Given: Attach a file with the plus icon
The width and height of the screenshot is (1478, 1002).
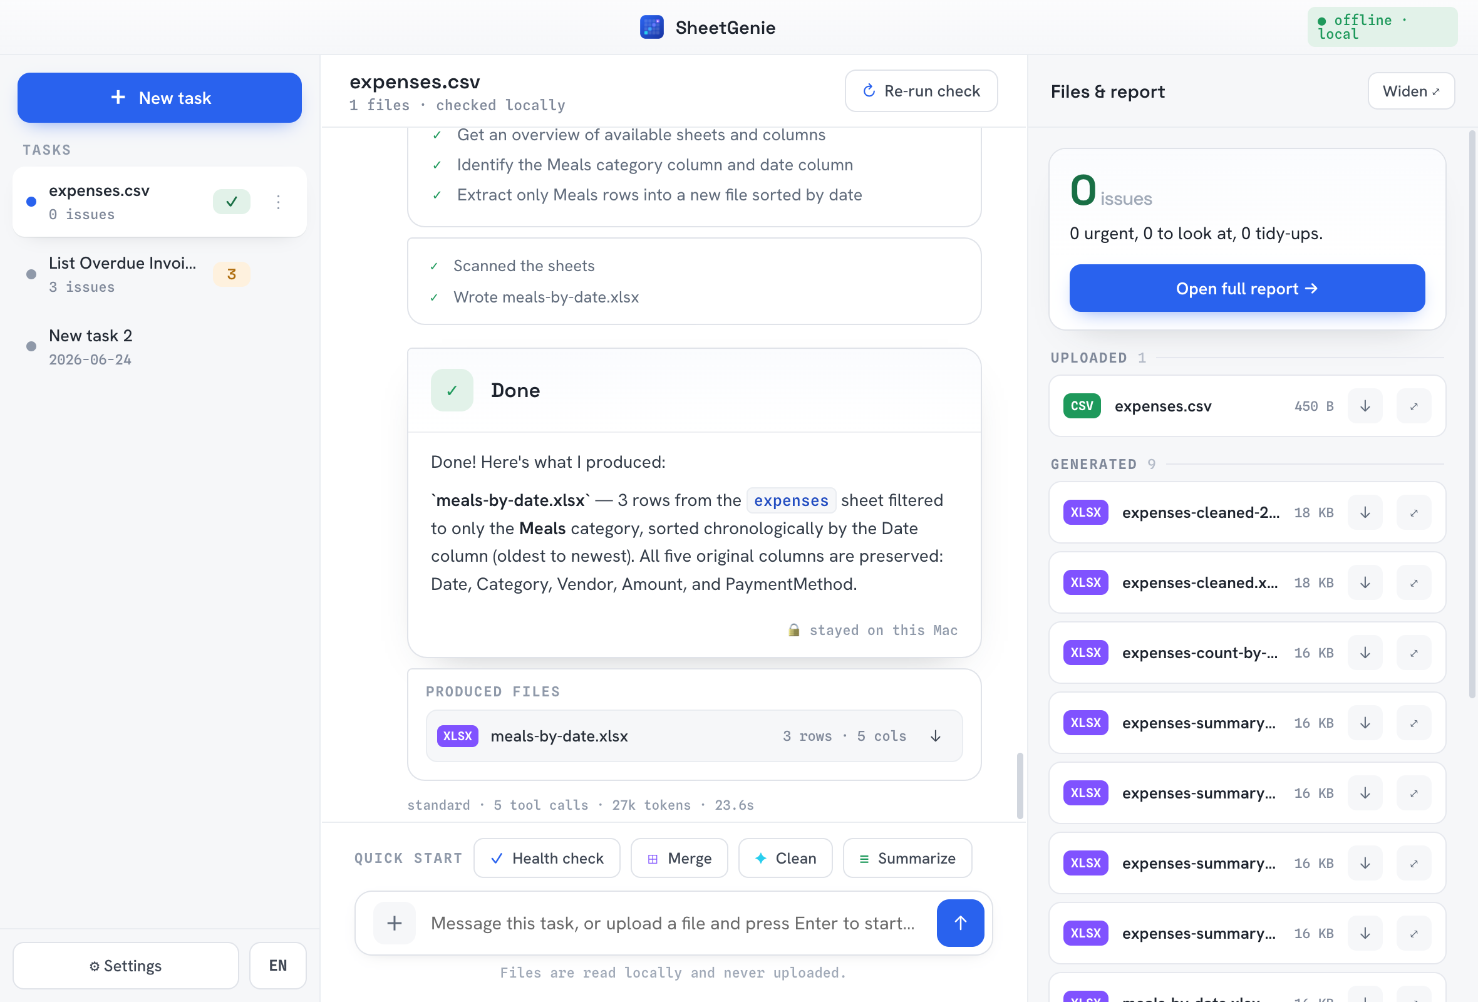Looking at the screenshot, I should tap(395, 922).
